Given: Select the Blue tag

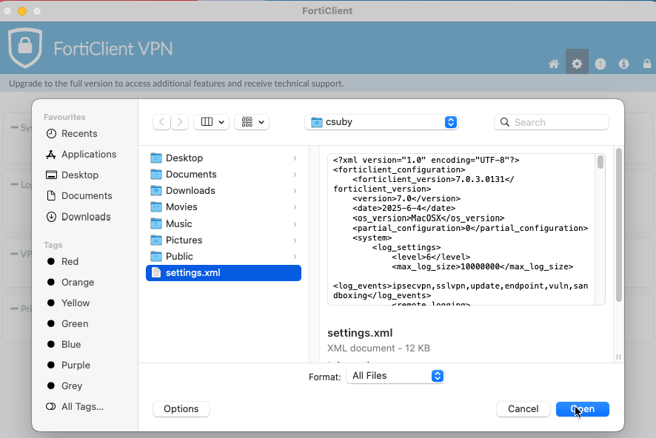Looking at the screenshot, I should click(64, 344).
